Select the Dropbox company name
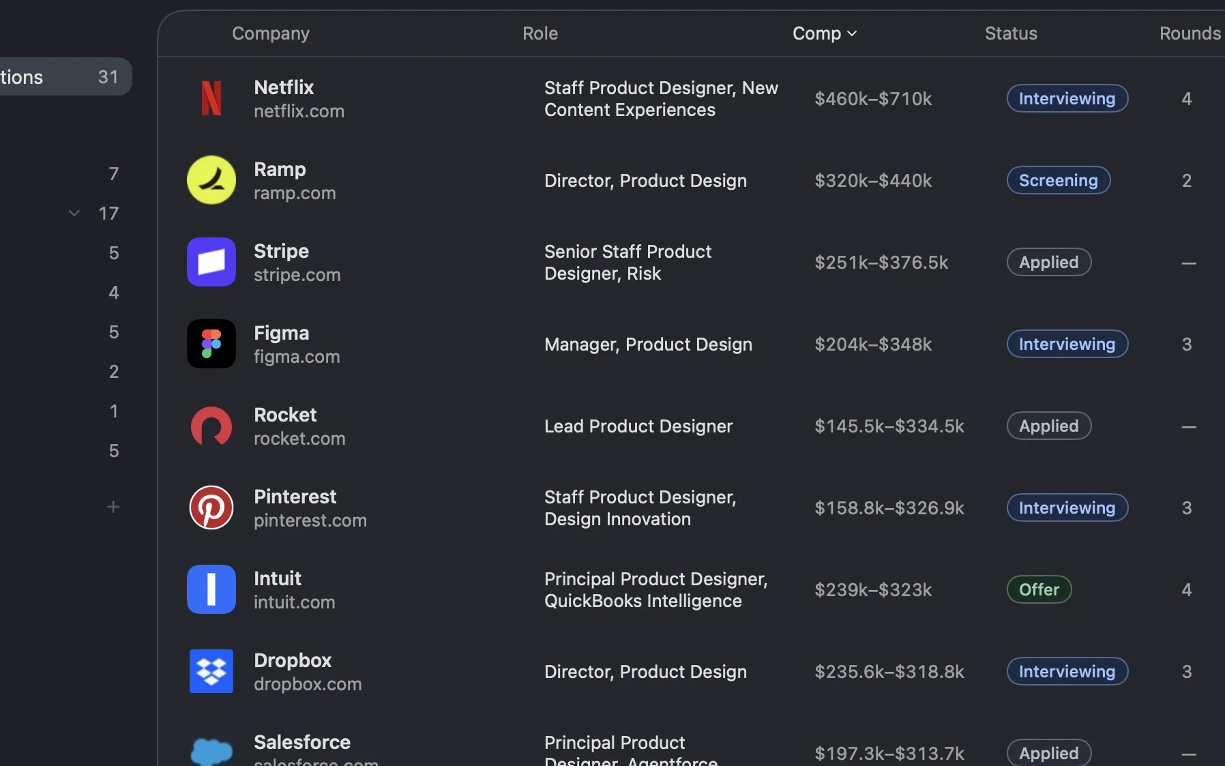 pyautogui.click(x=293, y=660)
